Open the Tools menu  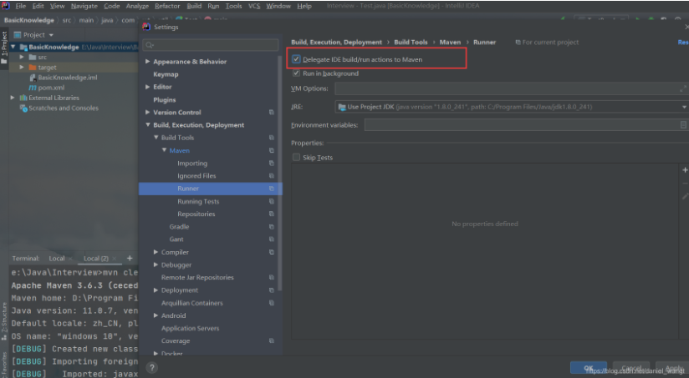coord(234,6)
